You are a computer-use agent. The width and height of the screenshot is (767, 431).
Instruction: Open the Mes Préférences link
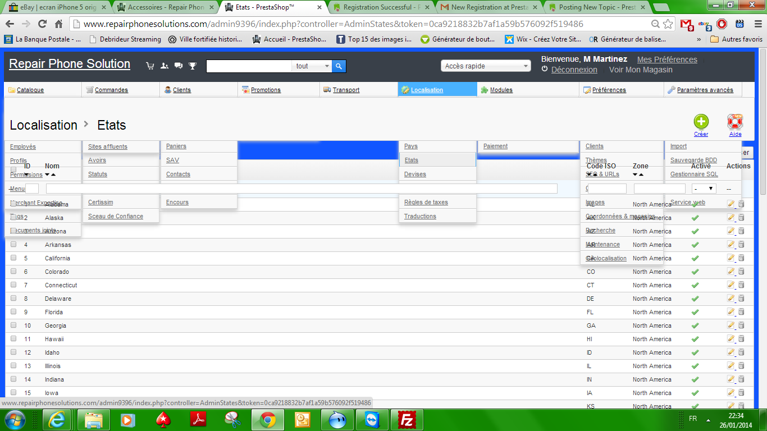tap(667, 59)
